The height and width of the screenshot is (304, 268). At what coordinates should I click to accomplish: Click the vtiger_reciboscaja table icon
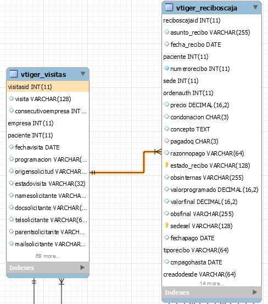(x=169, y=7)
